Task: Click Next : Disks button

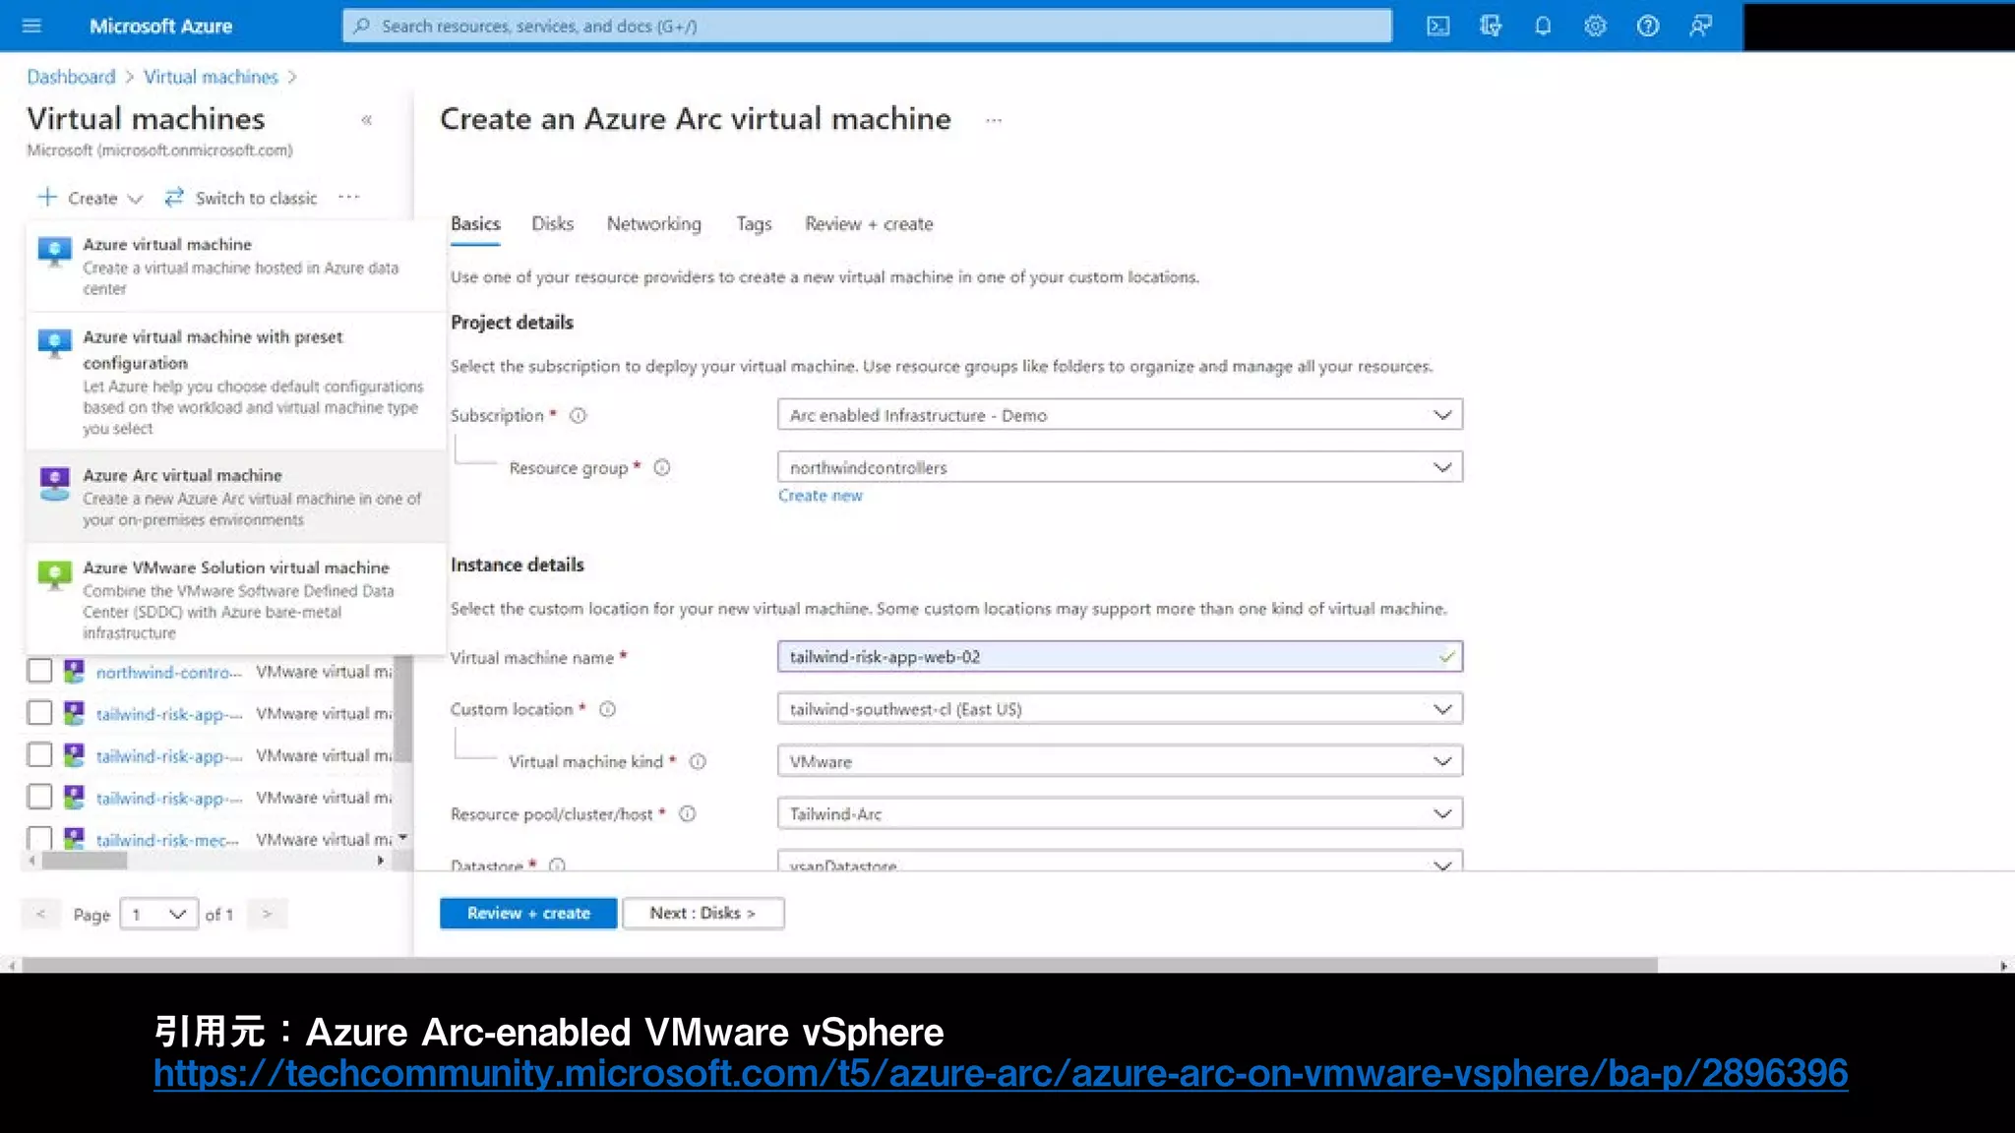Action: 702,913
